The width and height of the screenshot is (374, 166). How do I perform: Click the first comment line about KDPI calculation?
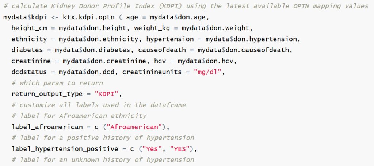click(x=185, y=6)
